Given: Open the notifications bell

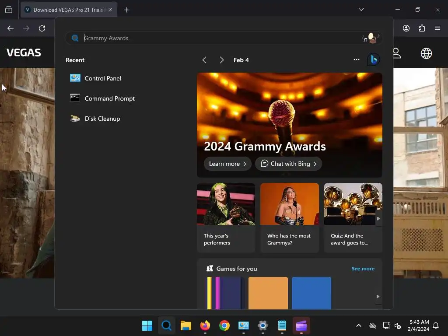Looking at the screenshot, I should (x=436, y=325).
